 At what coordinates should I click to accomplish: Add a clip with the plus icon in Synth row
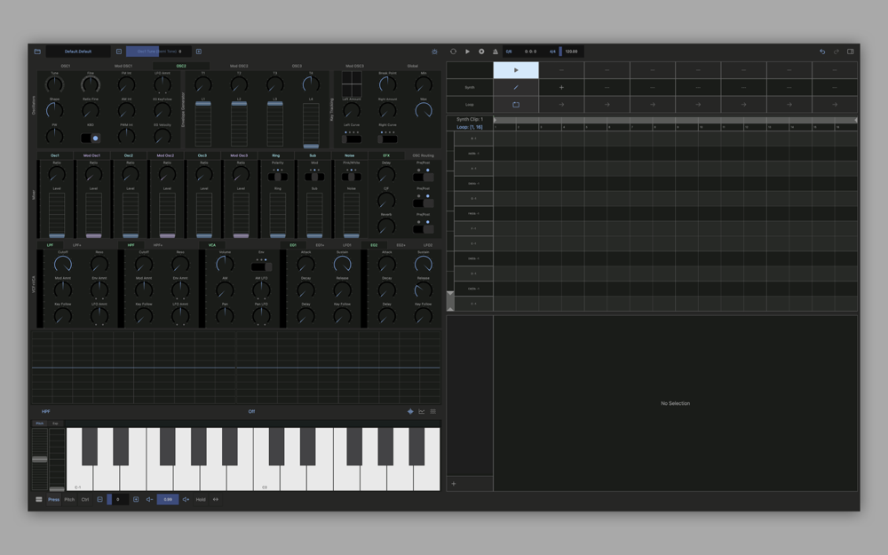pos(561,87)
